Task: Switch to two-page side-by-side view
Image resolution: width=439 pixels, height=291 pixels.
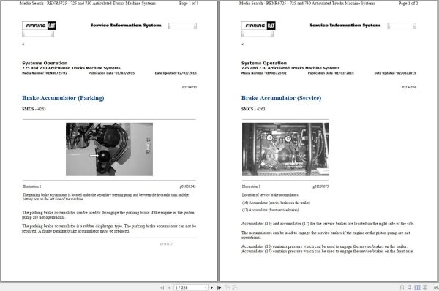Action: 418,287
